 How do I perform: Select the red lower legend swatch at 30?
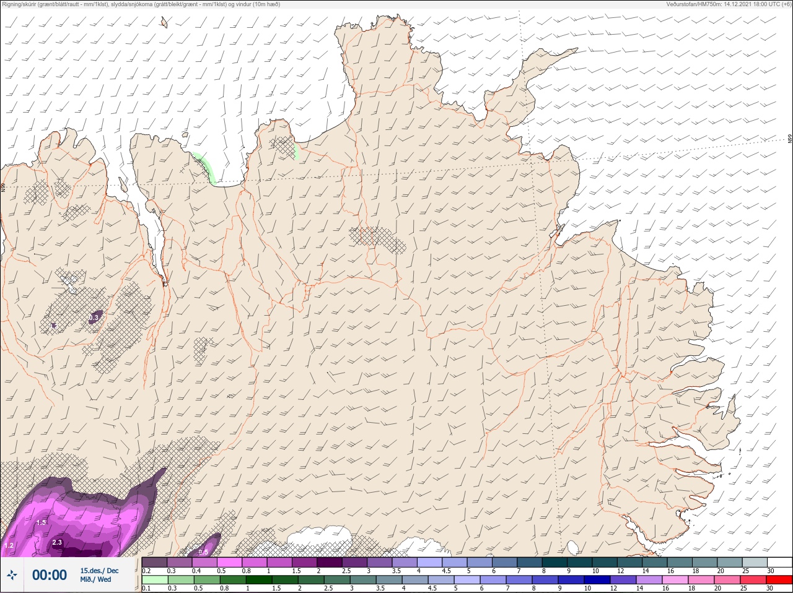click(779, 580)
